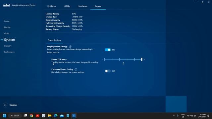Viewport: 212px width, 119px height.
Task: Select the Power tab
Action: coord(98,6)
